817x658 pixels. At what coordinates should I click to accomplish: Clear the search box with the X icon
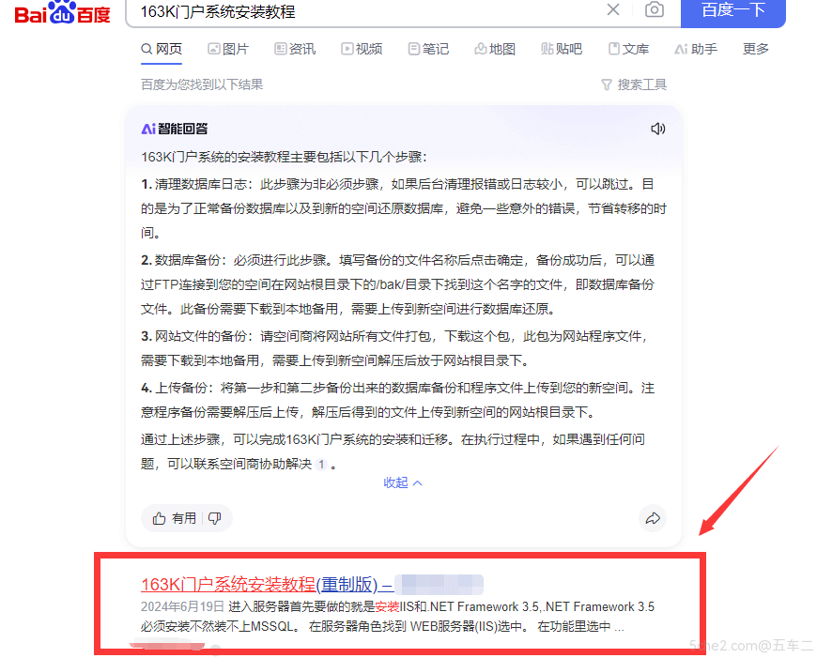[x=613, y=9]
